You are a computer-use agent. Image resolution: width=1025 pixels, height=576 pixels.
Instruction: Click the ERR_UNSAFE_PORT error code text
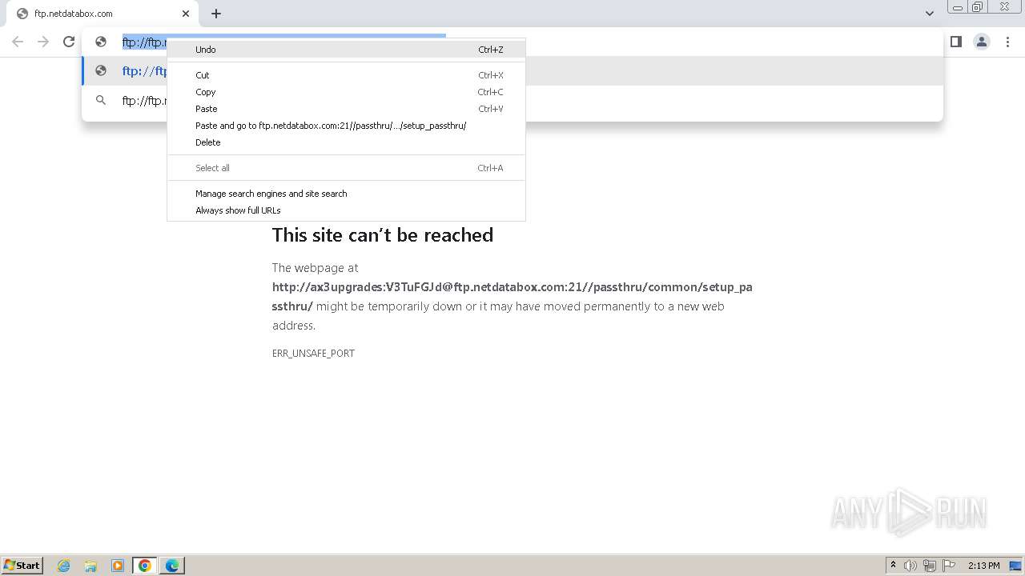pos(313,353)
